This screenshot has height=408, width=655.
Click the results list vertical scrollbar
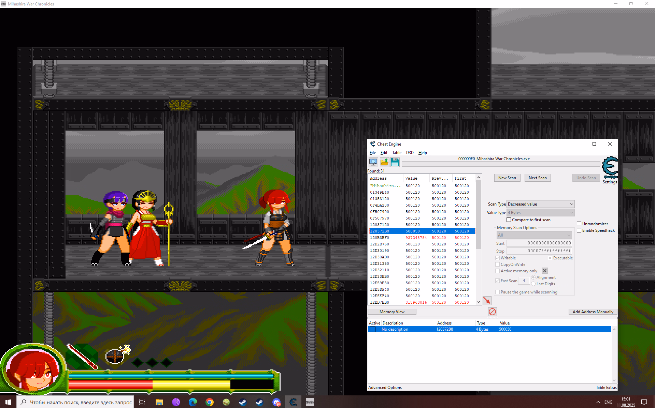(479, 239)
